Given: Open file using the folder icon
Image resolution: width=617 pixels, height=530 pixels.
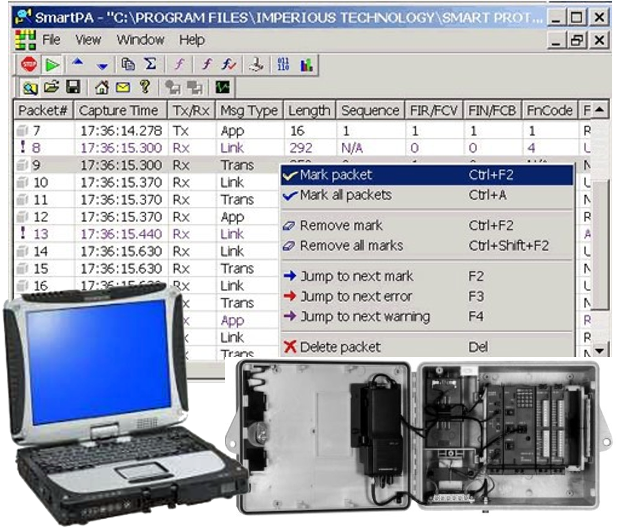Looking at the screenshot, I should (x=52, y=87).
